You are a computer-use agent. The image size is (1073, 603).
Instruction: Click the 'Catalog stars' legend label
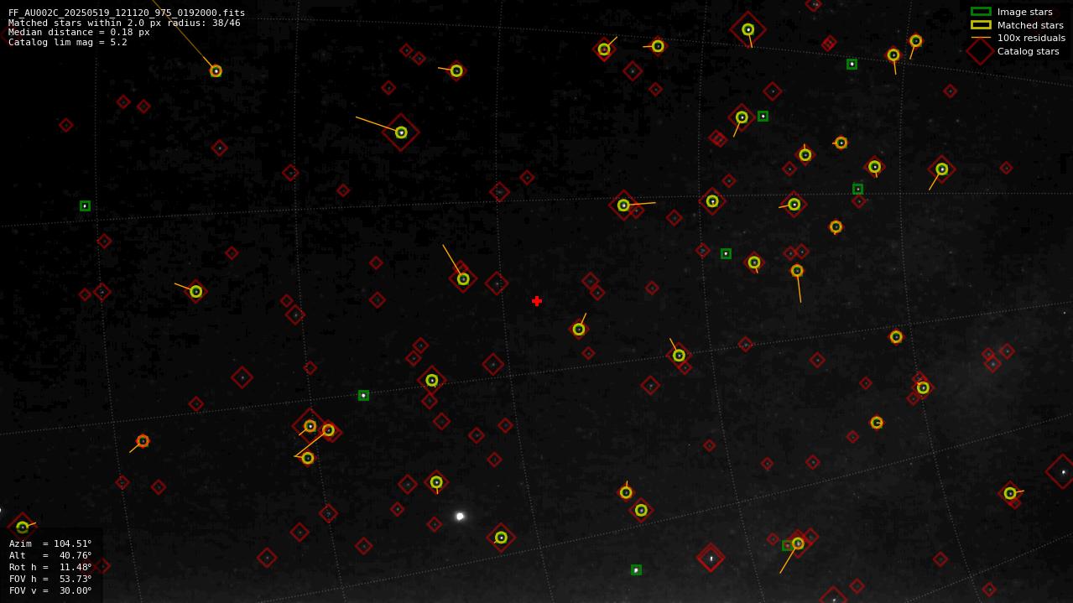click(x=1028, y=51)
